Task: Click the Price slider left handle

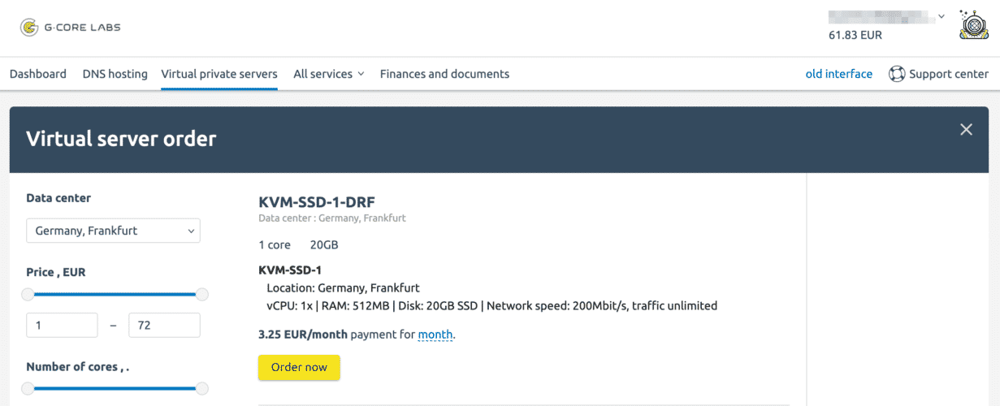Action: click(x=28, y=295)
